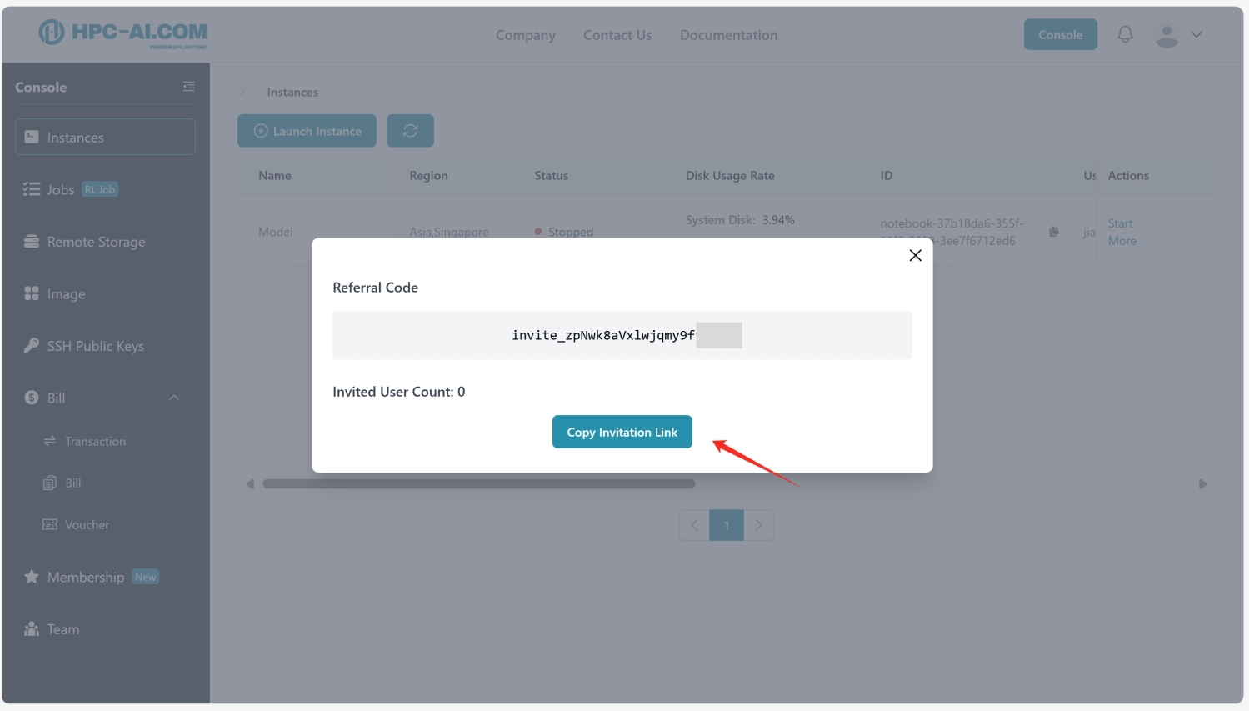Copy the notebook instance ID
Screen dimensions: 1249x711
click(1054, 232)
